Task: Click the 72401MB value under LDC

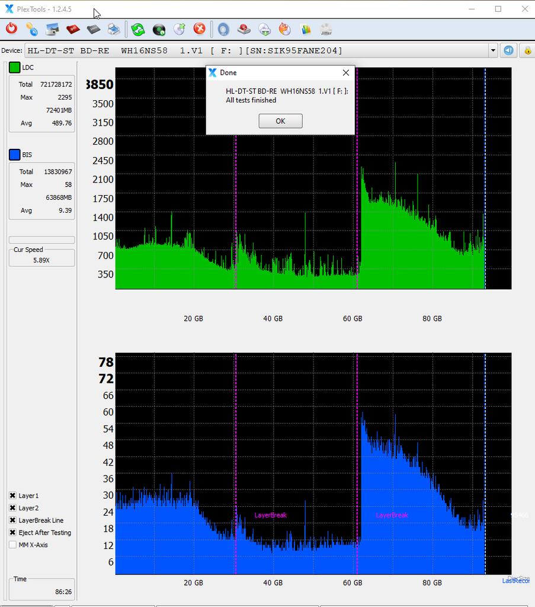Action: click(59, 110)
